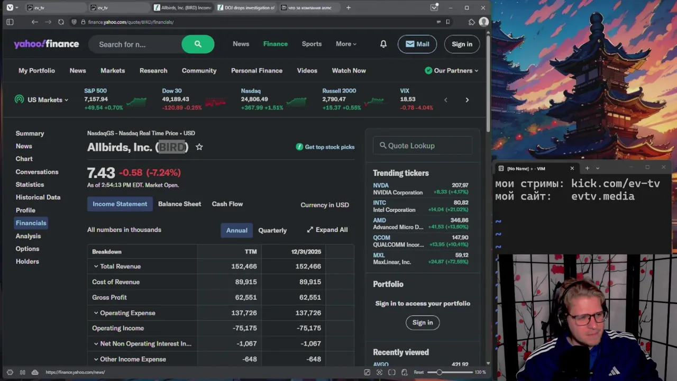Add Allbirds to watchlist with star
This screenshot has width=677, height=381.
(199, 147)
